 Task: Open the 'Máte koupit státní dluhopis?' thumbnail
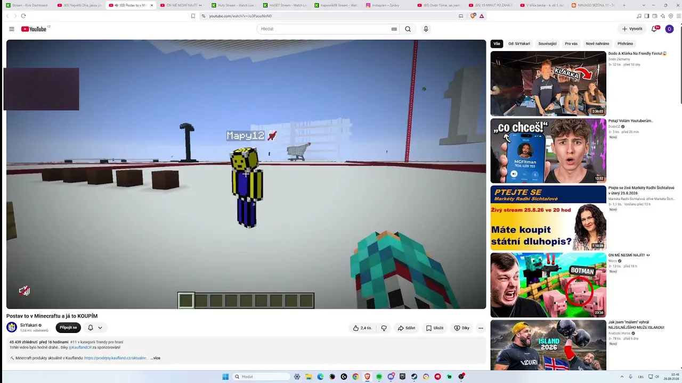pyautogui.click(x=548, y=218)
